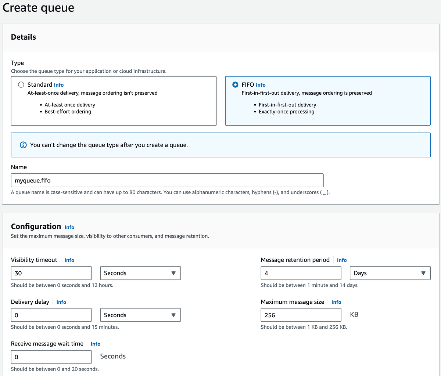Select the FIFO queue type
Image resolution: width=441 pixels, height=376 pixels.
coord(235,84)
